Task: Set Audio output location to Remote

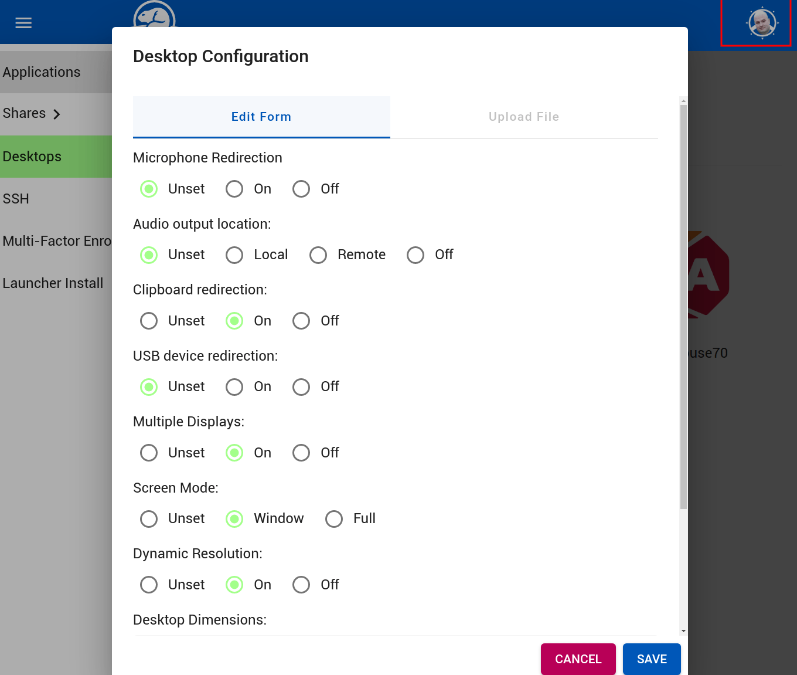Action: click(318, 255)
